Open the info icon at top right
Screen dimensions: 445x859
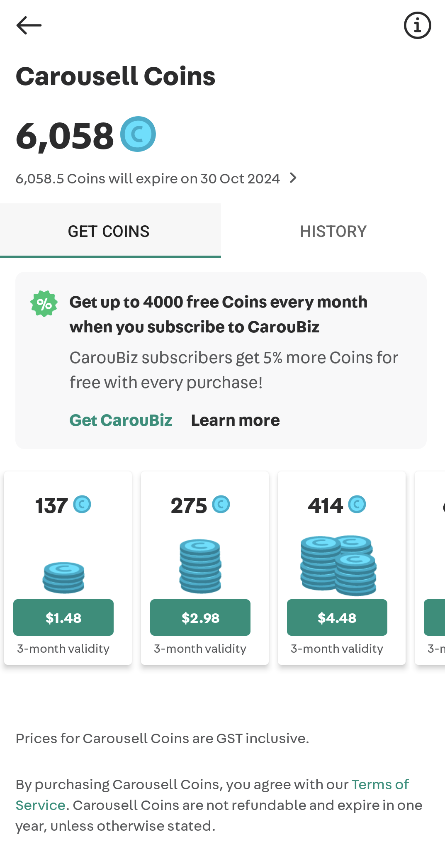point(417,25)
